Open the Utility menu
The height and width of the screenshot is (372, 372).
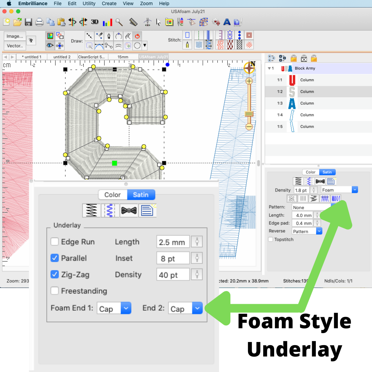89,3
